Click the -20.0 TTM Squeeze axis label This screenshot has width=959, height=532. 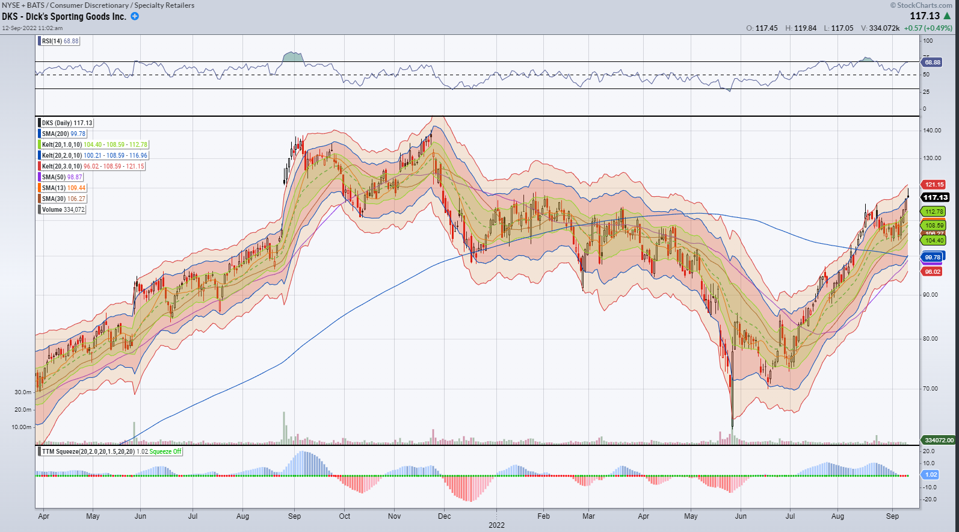[x=930, y=500]
